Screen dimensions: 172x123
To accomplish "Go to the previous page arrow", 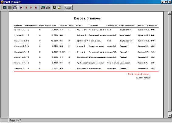I will point(26,8).
